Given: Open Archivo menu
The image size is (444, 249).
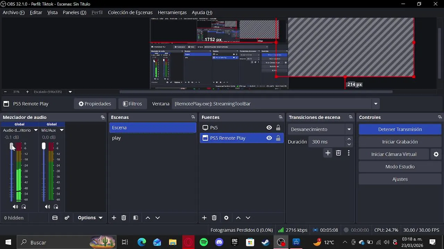Looking at the screenshot, I should pyautogui.click(x=14, y=12).
